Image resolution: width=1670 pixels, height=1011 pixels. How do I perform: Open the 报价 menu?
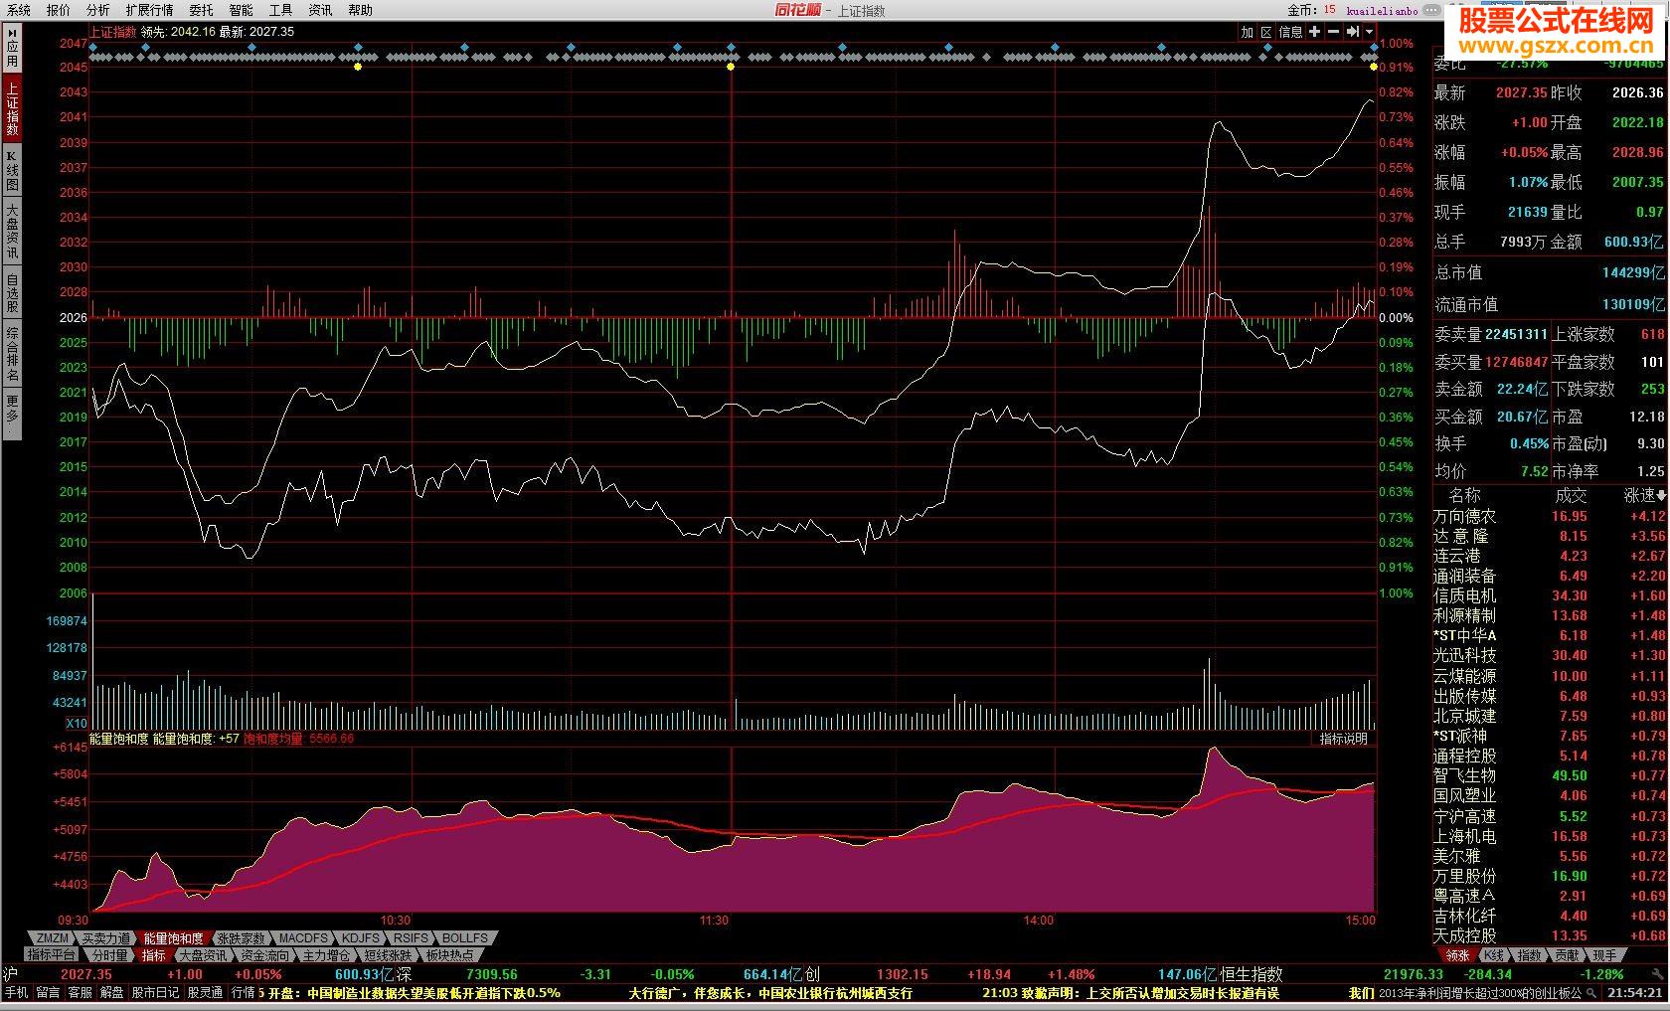point(59,10)
